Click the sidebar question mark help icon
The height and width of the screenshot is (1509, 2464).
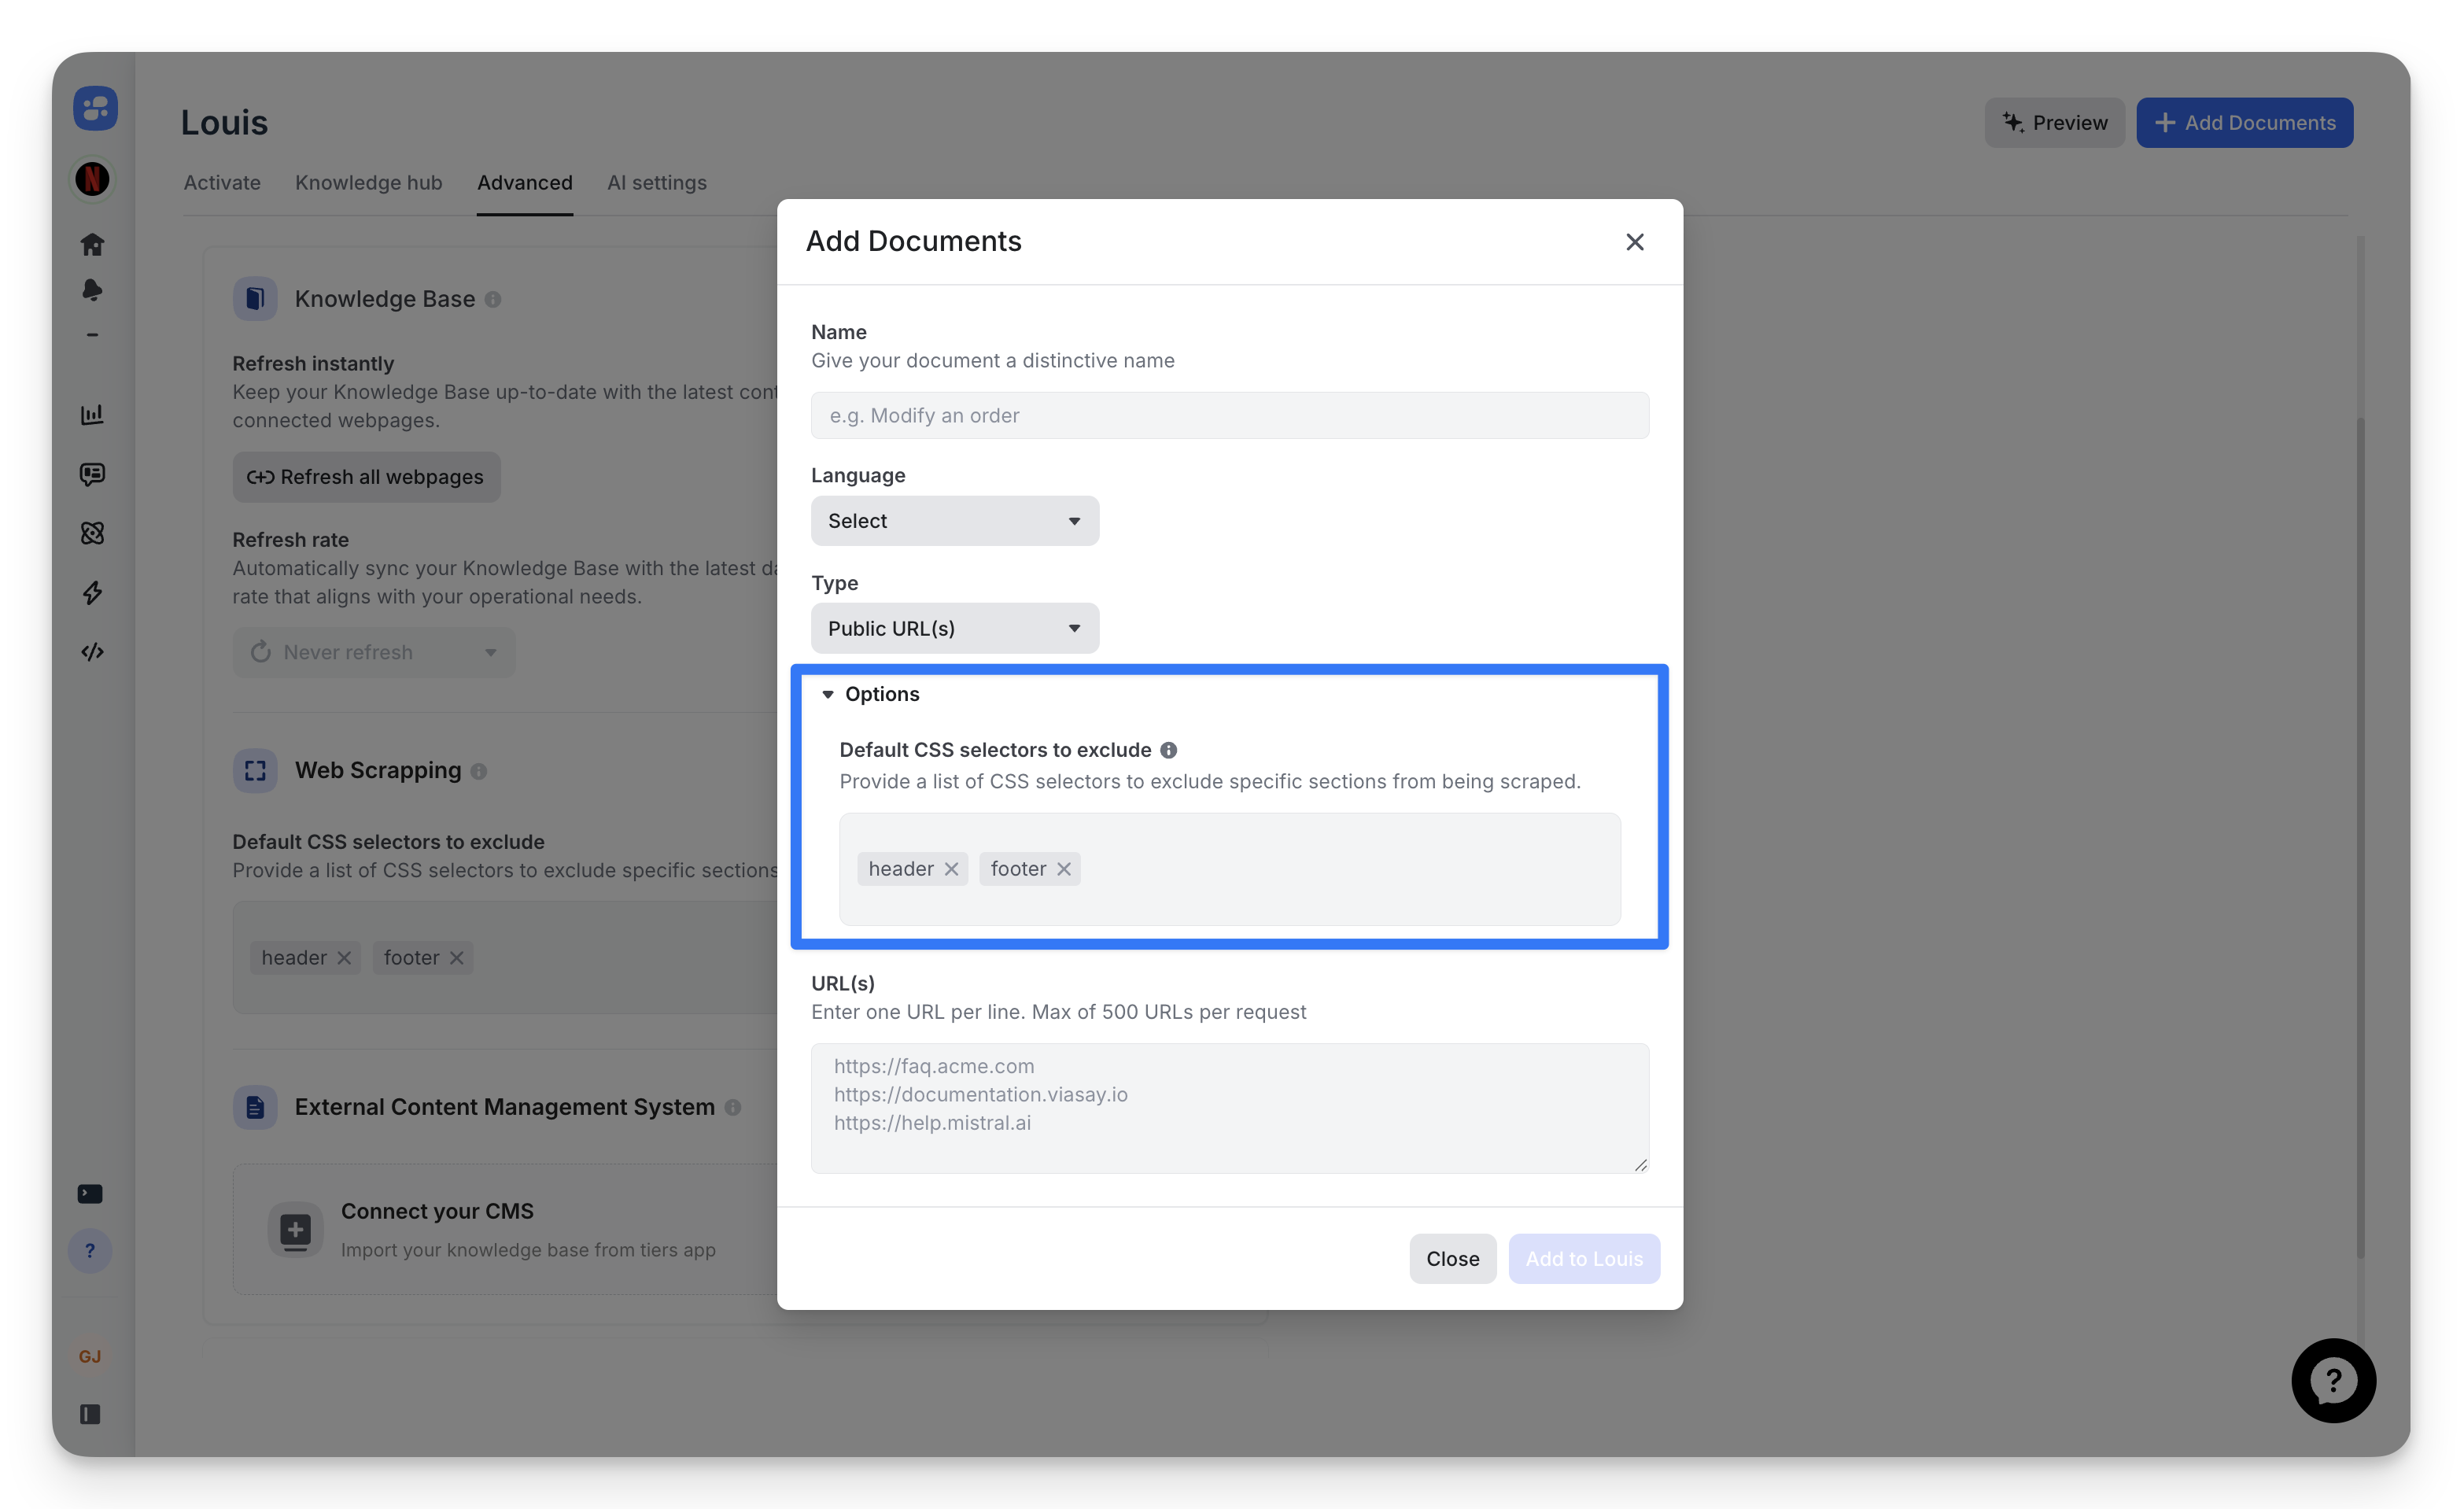tap(90, 1250)
